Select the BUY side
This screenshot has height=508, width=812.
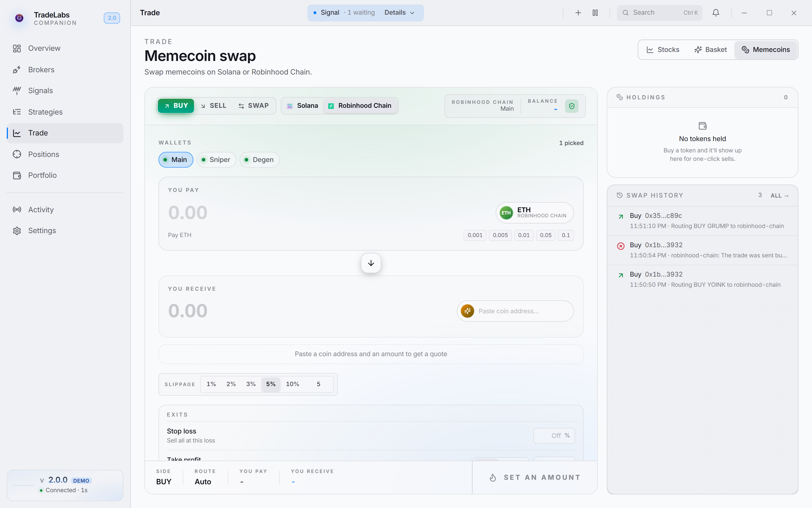[176, 106]
